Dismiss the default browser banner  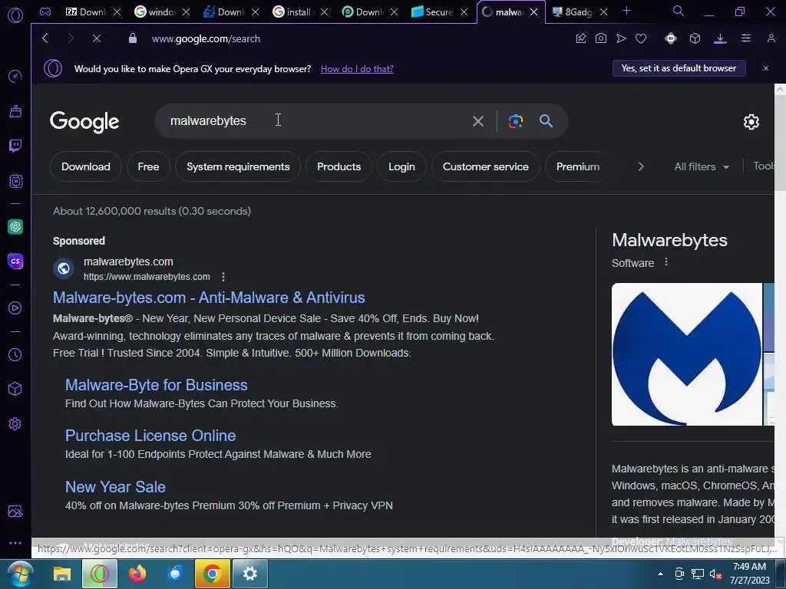coord(766,68)
